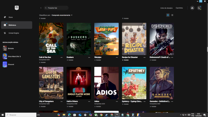Open 'Lista de desejos' link
The image size is (208, 117).
pyautogui.click(x=166, y=8)
